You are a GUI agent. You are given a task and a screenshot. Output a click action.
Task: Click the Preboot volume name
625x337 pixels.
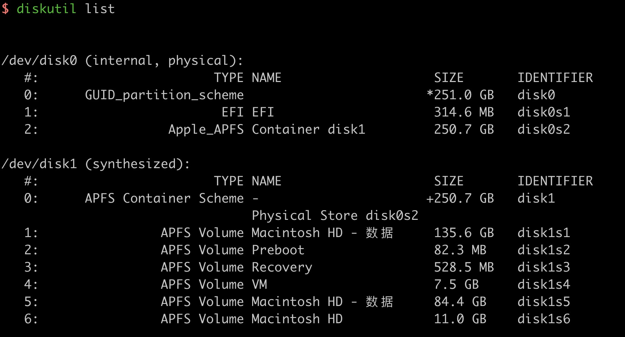tap(278, 250)
